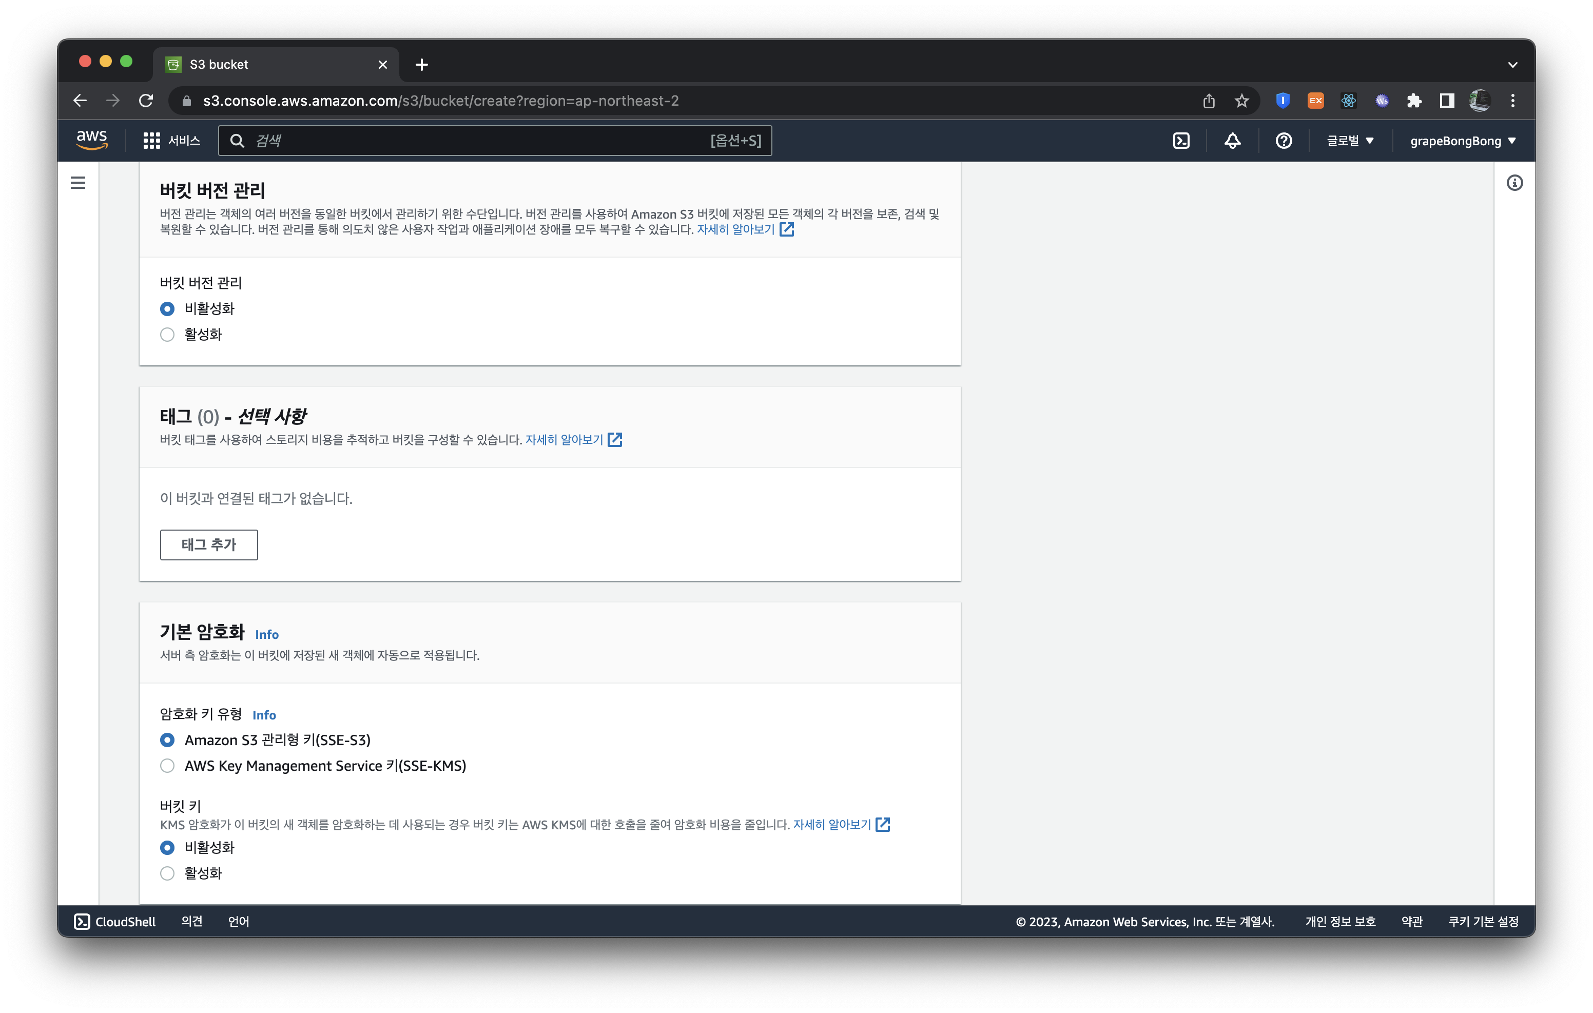
Task: Open the 언어 language menu in footer
Action: [x=238, y=921]
